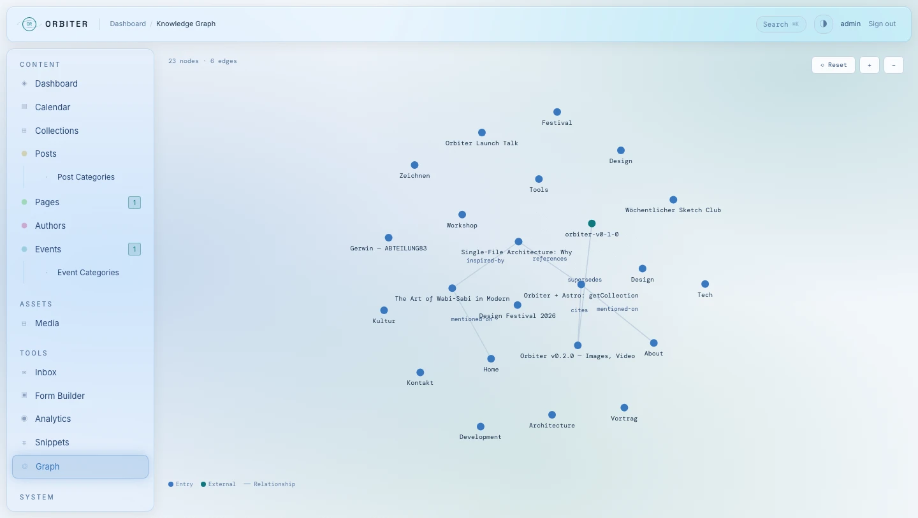
Task: Open the admin user link
Action: click(850, 24)
